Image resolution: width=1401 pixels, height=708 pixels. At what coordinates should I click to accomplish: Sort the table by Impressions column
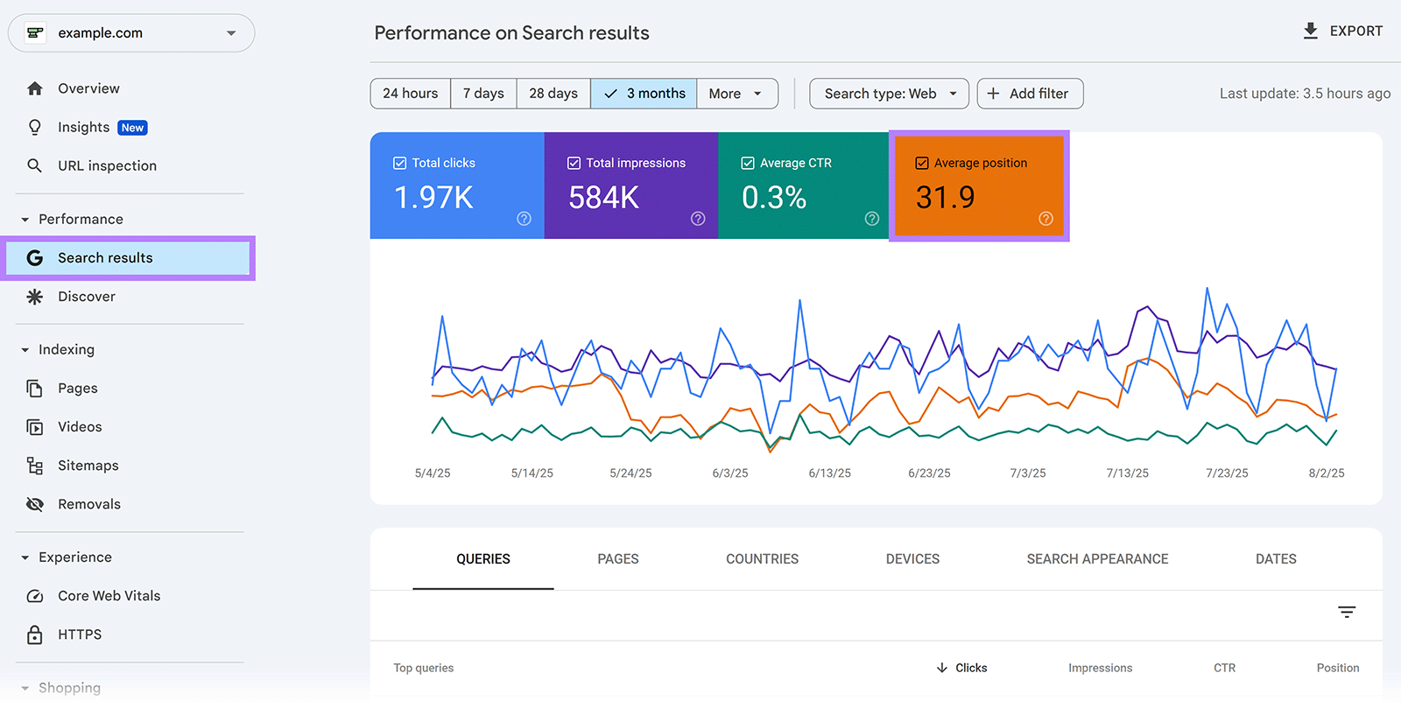tap(1100, 668)
